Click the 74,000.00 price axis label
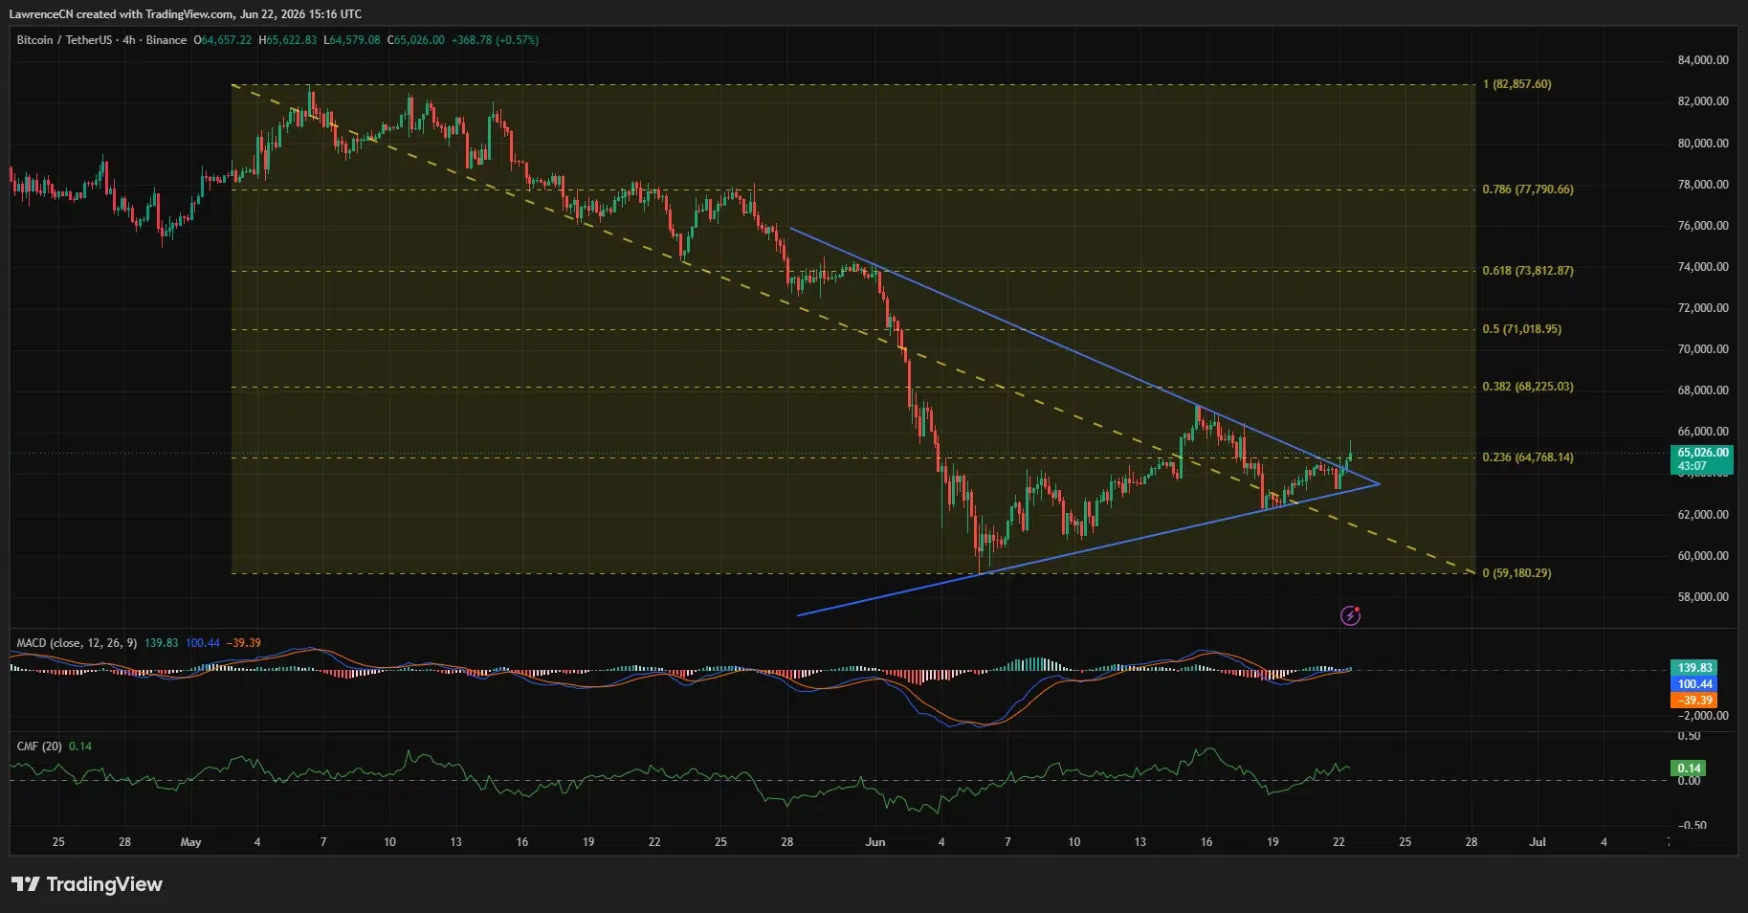 point(1703,267)
